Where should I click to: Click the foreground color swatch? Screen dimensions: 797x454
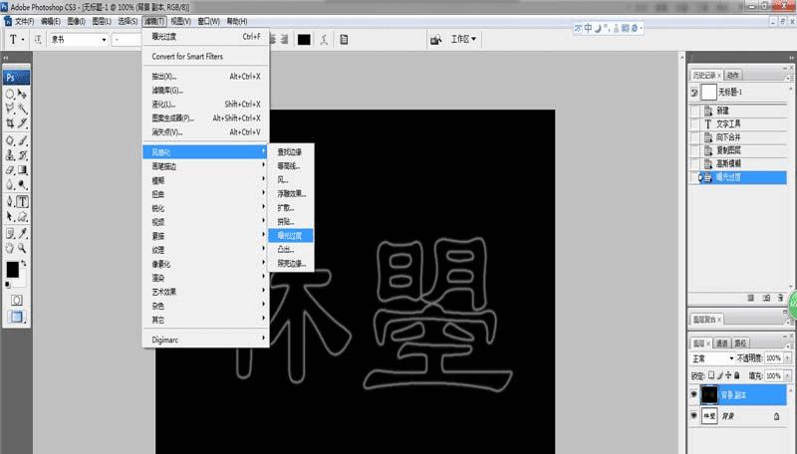tap(12, 270)
